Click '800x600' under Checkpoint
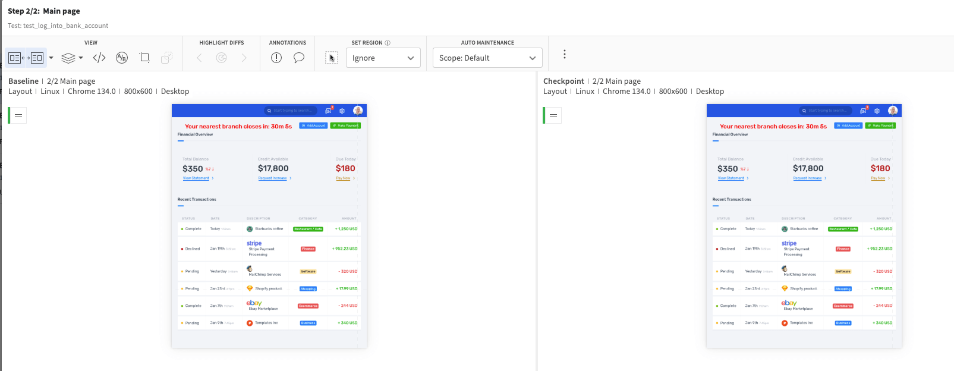 (673, 91)
